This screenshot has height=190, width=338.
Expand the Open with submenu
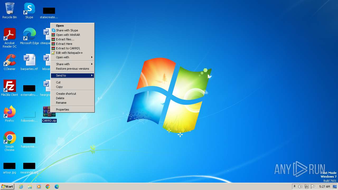click(72, 57)
